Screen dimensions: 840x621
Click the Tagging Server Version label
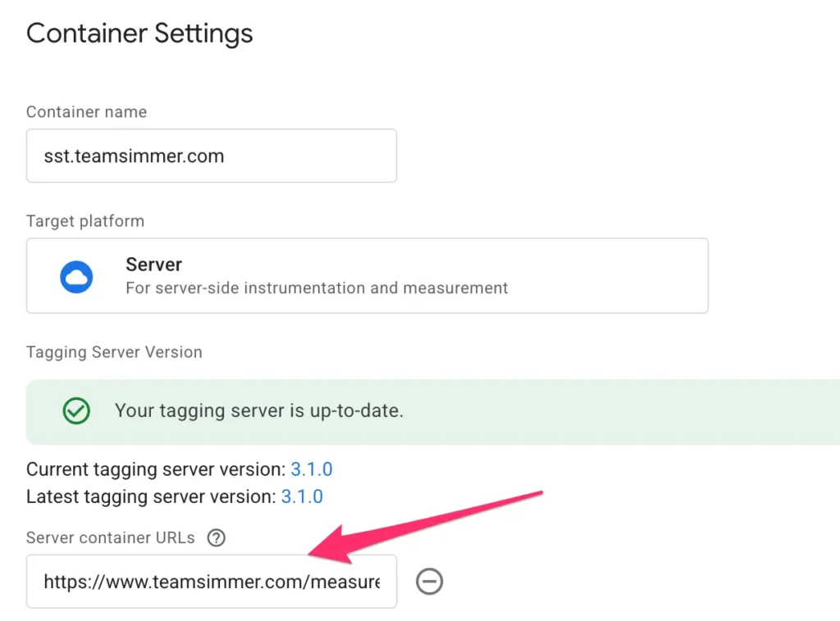114,352
